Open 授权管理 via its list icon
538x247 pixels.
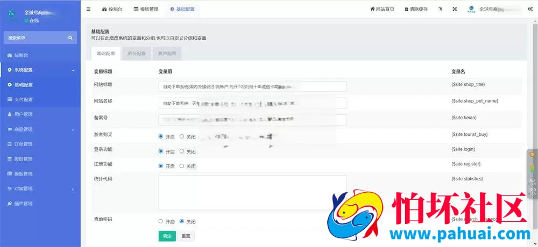pos(10,159)
